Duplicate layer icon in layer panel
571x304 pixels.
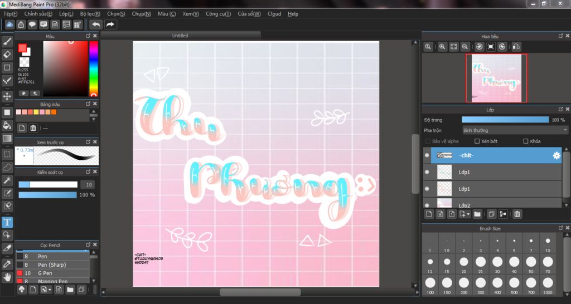(x=491, y=214)
